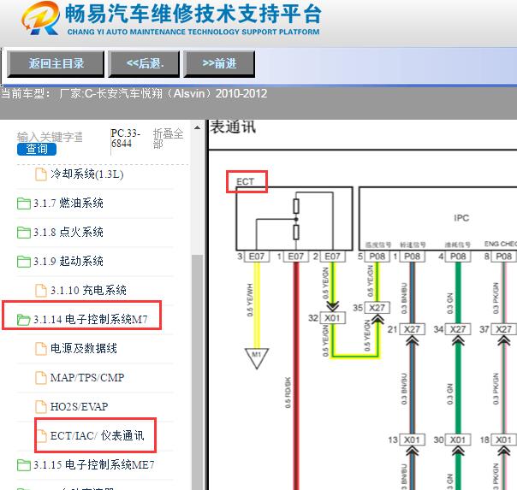Click the M1 ground triangle symbol
This screenshot has height=490, width=517.
coord(257,358)
